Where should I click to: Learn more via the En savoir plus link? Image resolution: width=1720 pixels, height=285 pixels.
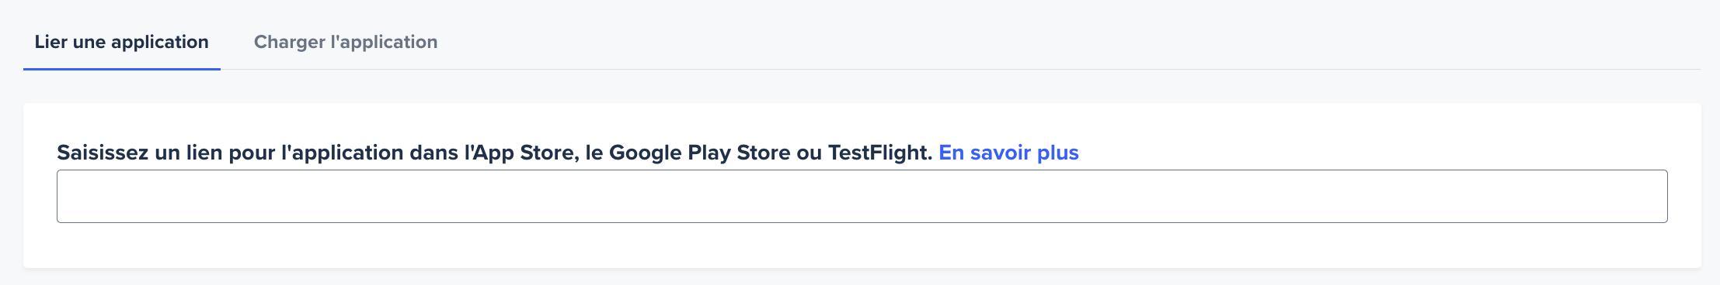click(x=1008, y=153)
